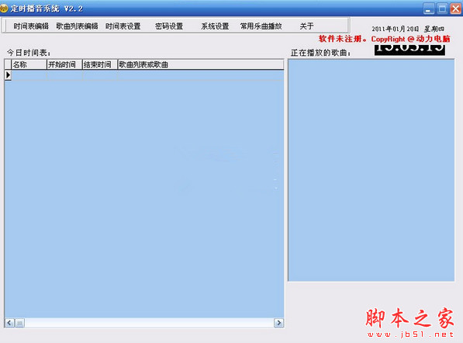The width and height of the screenshot is (463, 343).
Task: Open the 歌曲列表编辑 menu
Action: click(x=77, y=26)
